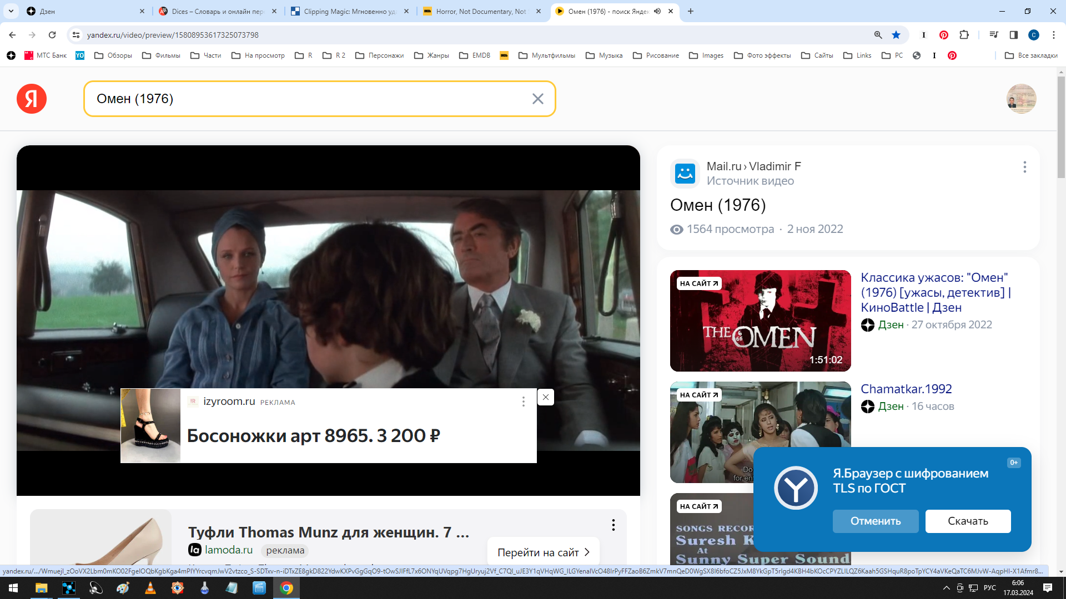Screen dimensions: 1066x599
Task: Open the Все закладки folder
Action: 1031,55
